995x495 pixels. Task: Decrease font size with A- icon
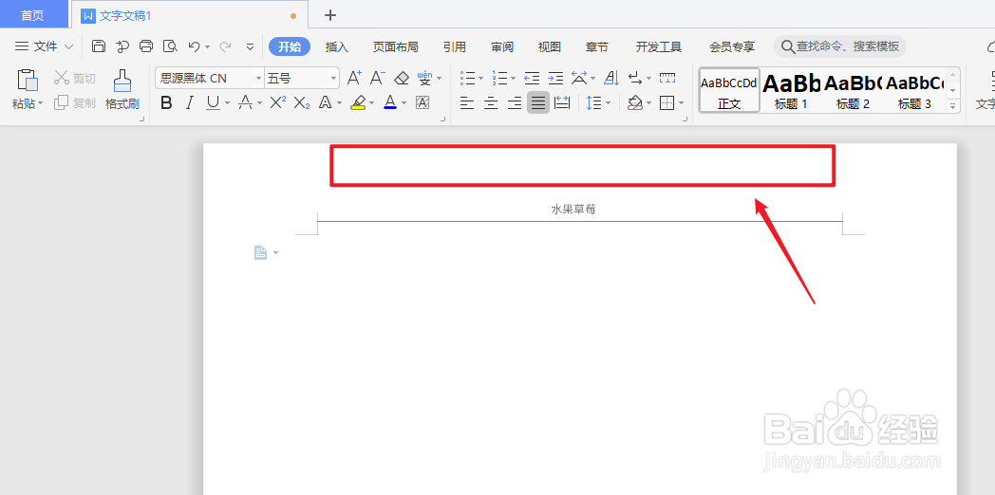point(378,78)
